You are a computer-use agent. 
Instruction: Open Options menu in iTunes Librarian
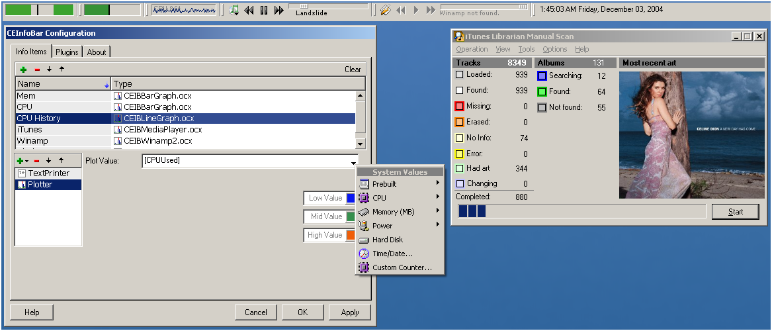[555, 49]
